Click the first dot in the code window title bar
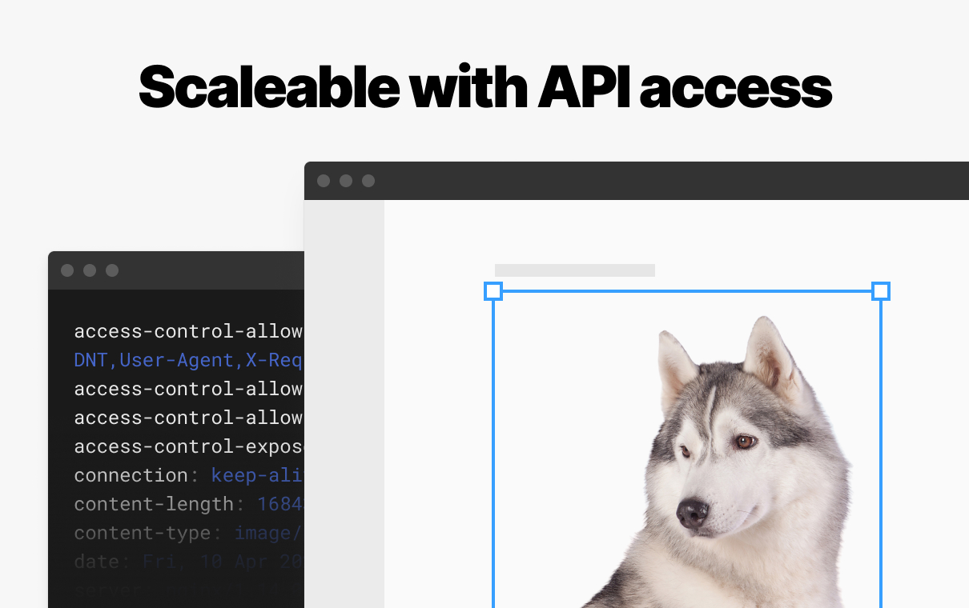 coord(67,270)
